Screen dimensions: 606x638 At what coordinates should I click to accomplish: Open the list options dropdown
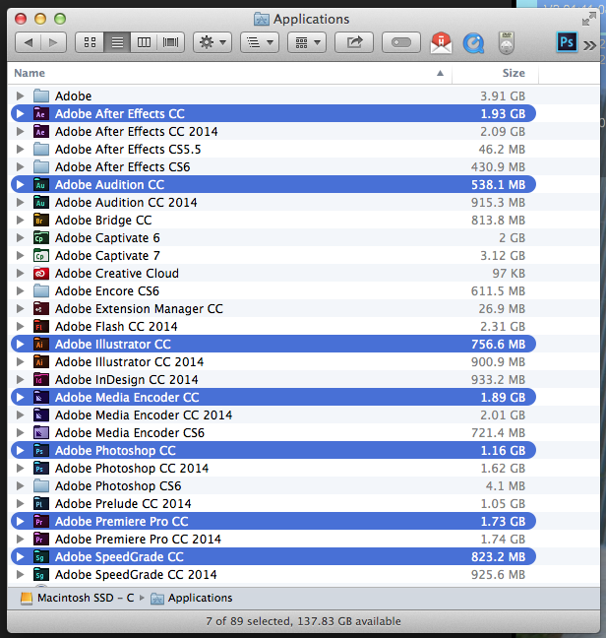pos(260,42)
